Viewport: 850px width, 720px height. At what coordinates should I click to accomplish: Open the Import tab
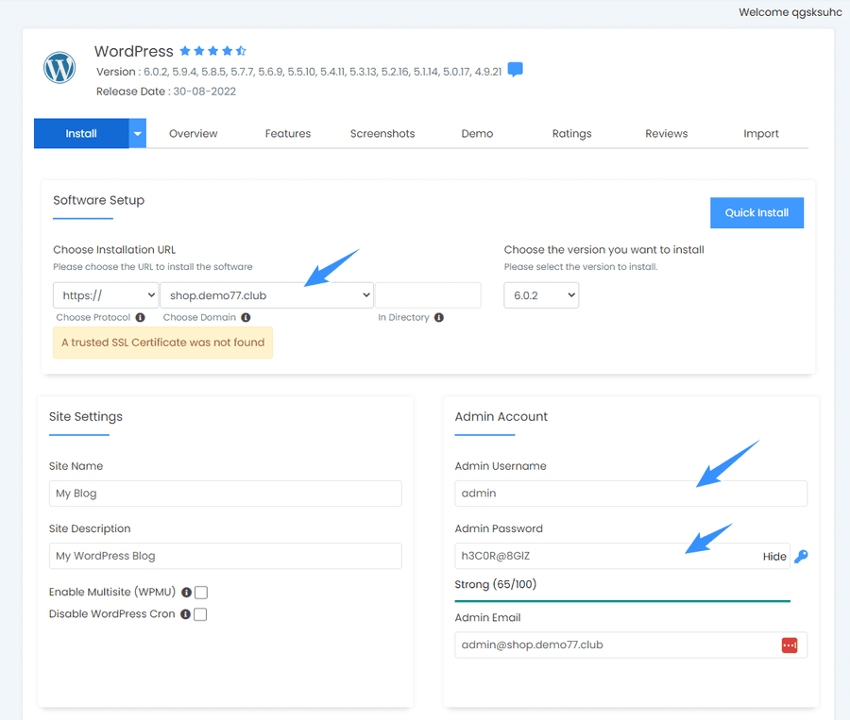[x=761, y=133]
